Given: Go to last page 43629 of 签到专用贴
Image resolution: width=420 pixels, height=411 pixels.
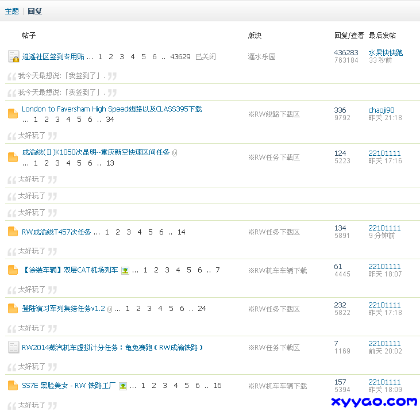Looking at the screenshot, I should [x=180, y=57].
